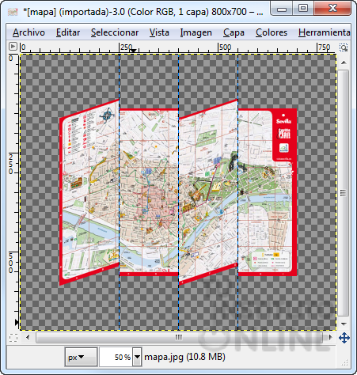Open the Colores menu
The width and height of the screenshot is (357, 375).
pos(272,32)
